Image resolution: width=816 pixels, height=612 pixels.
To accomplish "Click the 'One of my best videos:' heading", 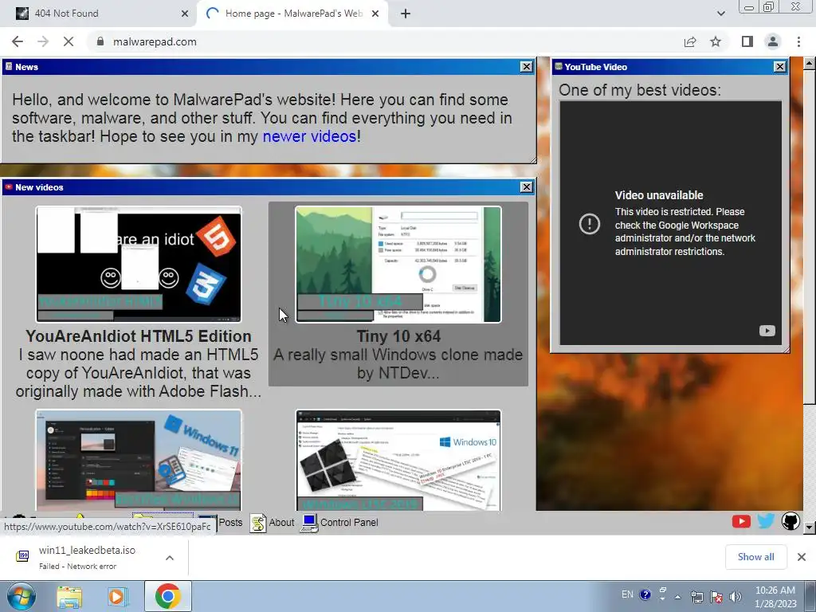I will coord(640,90).
